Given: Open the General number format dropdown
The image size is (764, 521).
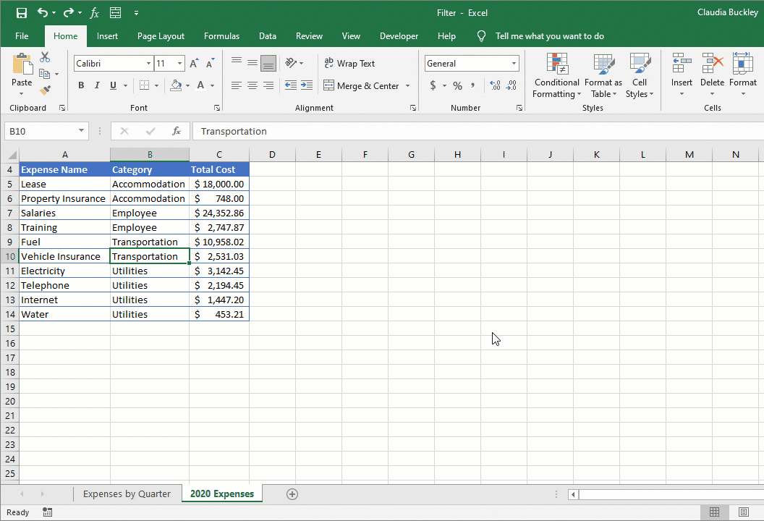Looking at the screenshot, I should [x=513, y=63].
